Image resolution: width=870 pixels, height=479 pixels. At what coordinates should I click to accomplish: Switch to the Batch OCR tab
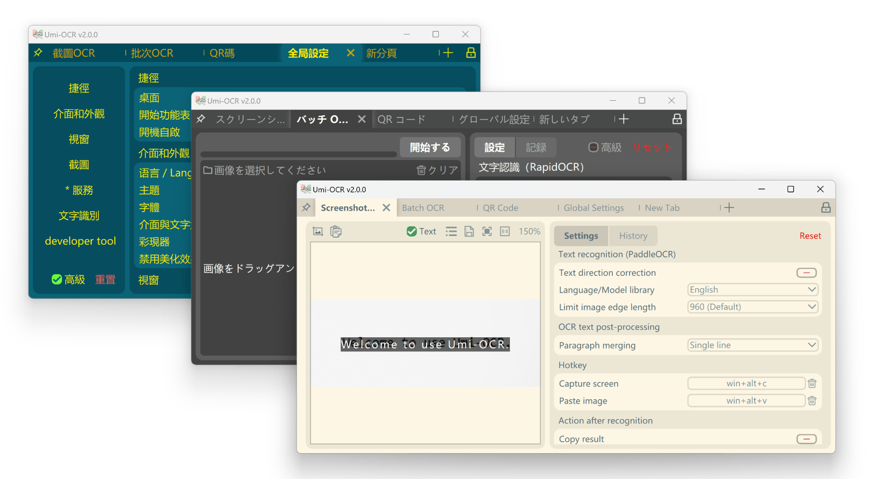423,208
